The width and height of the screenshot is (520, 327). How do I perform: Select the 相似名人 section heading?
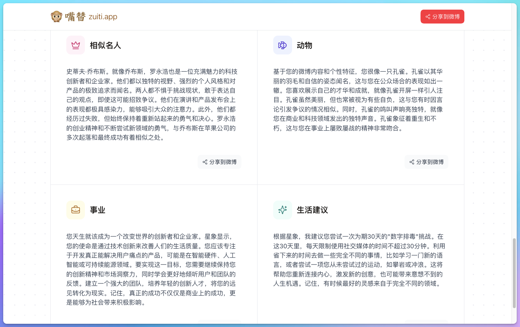click(x=105, y=45)
